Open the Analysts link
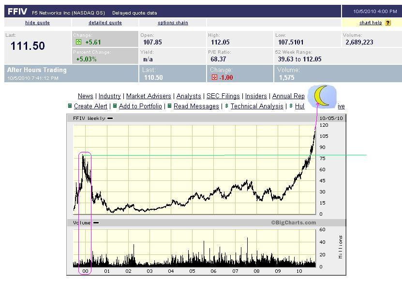Screen dimensions: 402x281 click(x=189, y=96)
